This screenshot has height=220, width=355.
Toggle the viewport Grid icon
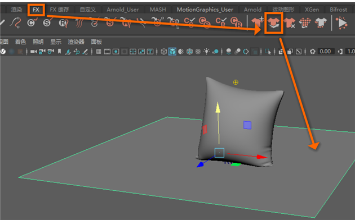click(x=99, y=52)
